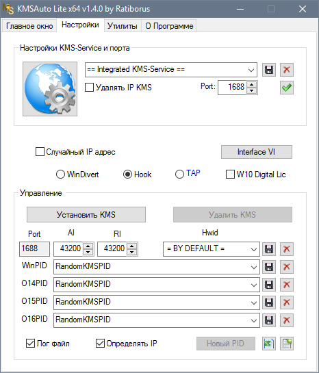The width and height of the screenshot is (319, 373).
Task: Click red X icon beside Hwid dropdown
Action: (x=287, y=249)
